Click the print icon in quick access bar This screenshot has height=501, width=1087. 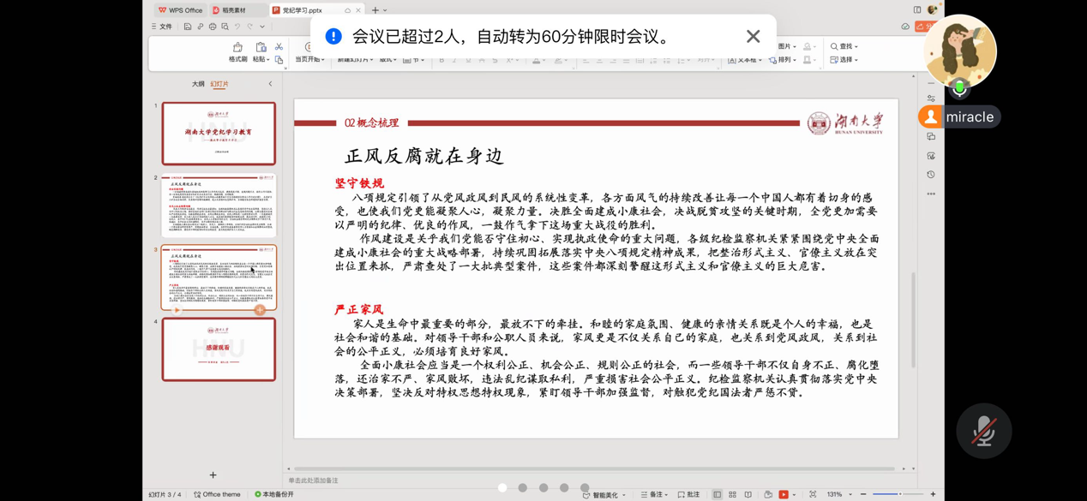tap(213, 27)
